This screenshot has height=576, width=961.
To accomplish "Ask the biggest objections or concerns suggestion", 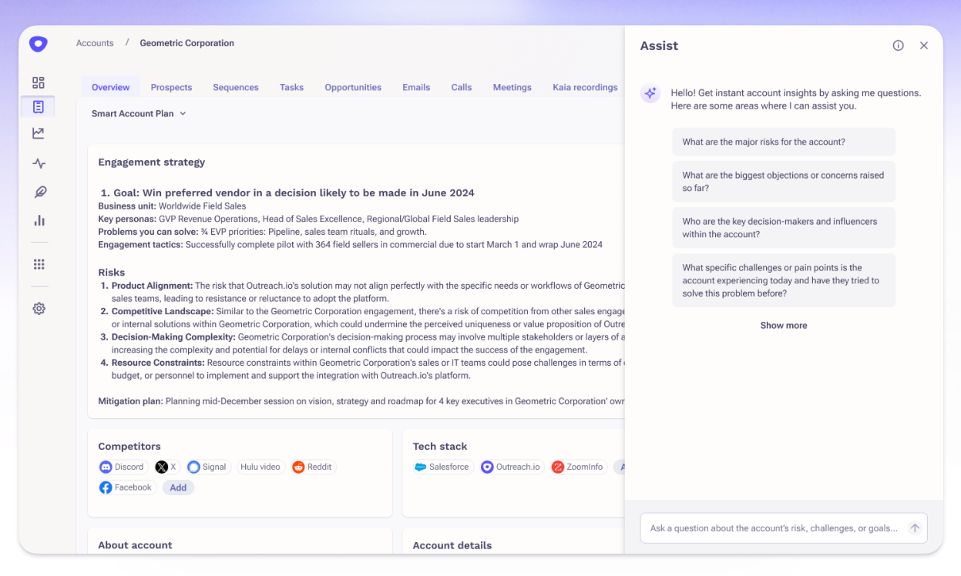I will (784, 182).
